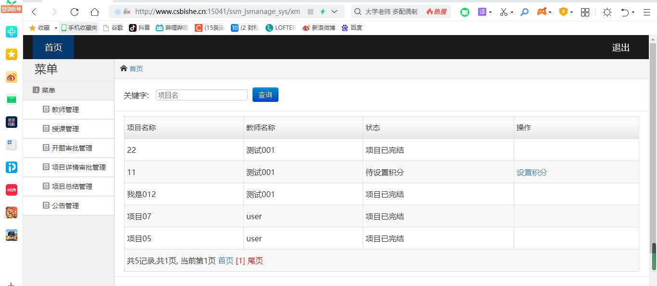Screen dimensions: 657x286
Task: Open the 抖音 bookmark
Action: (139, 28)
